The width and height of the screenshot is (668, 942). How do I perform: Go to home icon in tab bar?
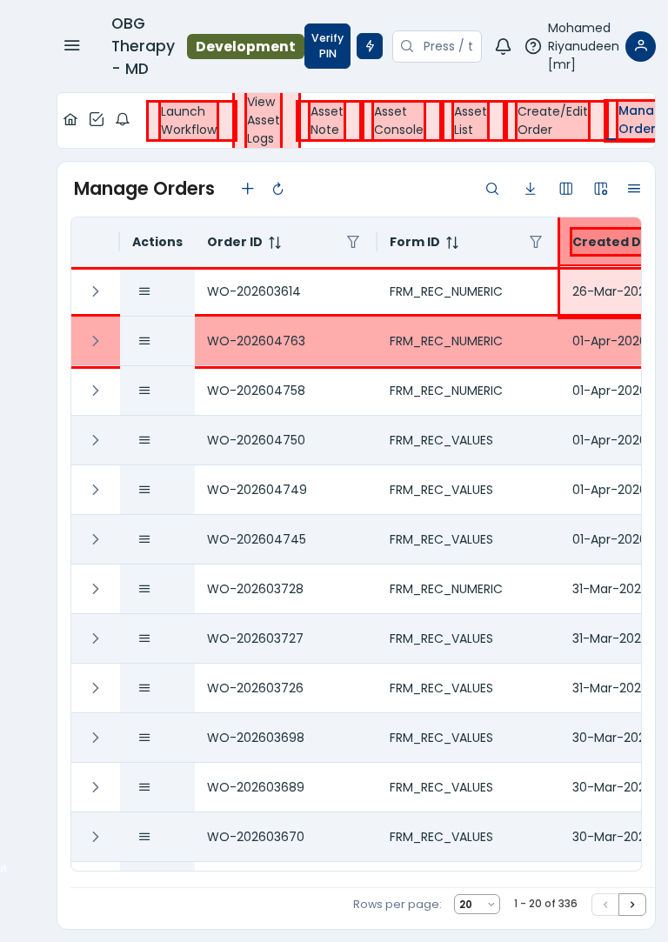(70, 119)
